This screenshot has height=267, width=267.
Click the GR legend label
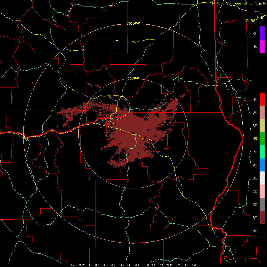tap(255, 112)
